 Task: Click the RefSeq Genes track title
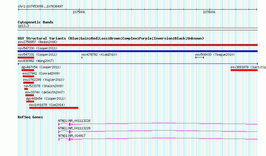point(30,117)
